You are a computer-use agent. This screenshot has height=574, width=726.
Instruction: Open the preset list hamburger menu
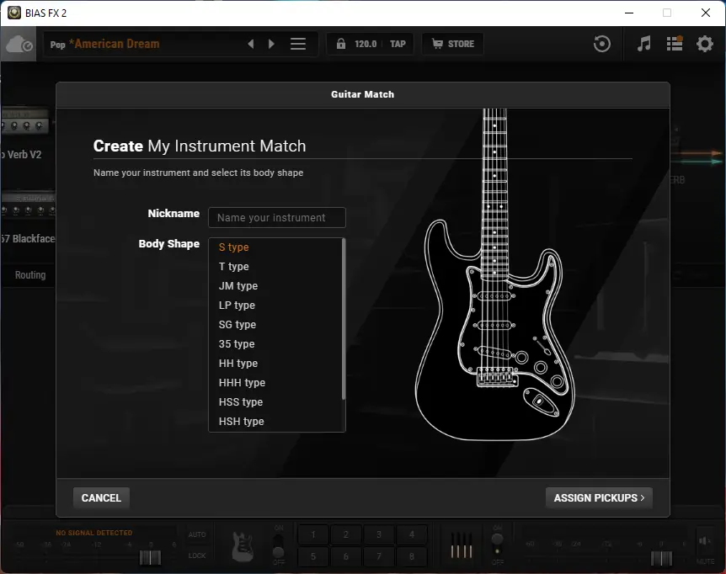297,44
